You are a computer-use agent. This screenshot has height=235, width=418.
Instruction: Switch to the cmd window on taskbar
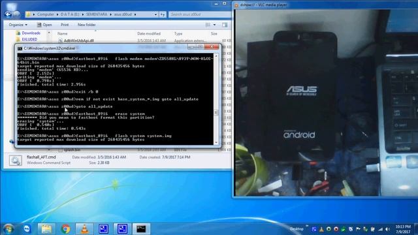141,229
